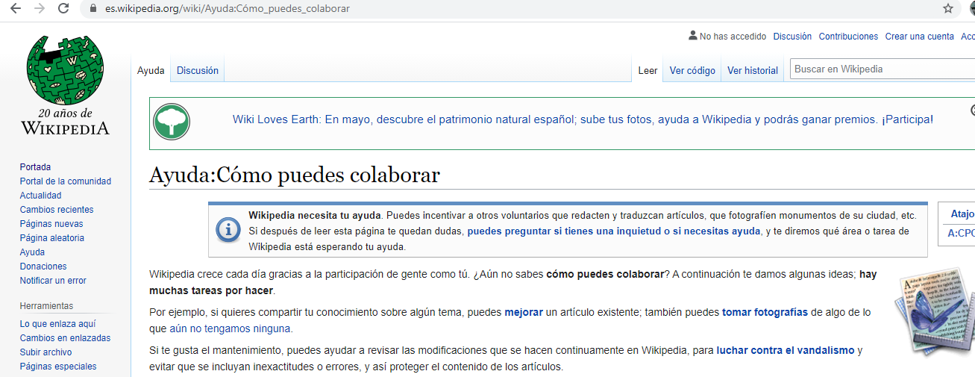Open the Crear una cuenta link
975x377 pixels.
[919, 37]
